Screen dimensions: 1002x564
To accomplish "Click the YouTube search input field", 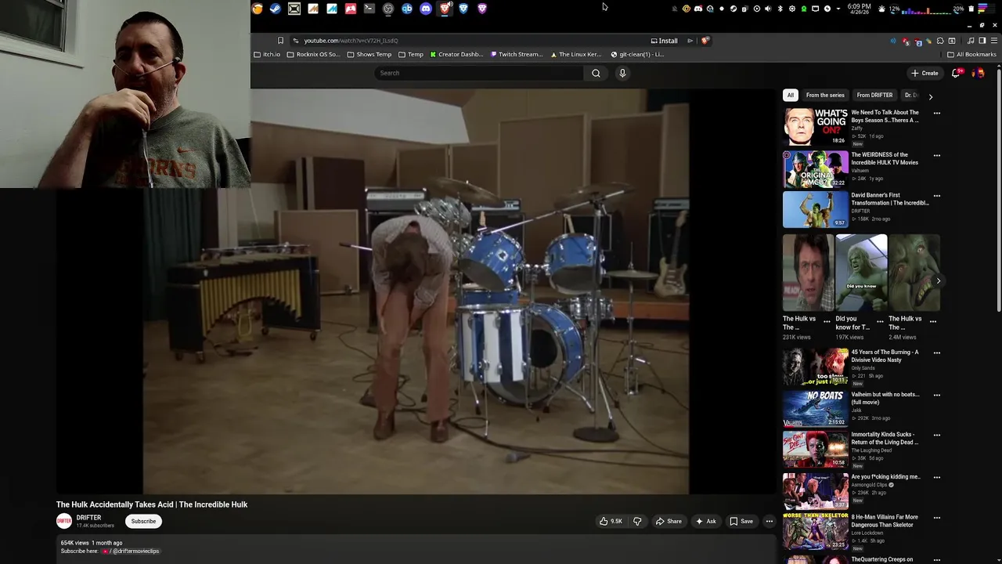I will coord(478,73).
